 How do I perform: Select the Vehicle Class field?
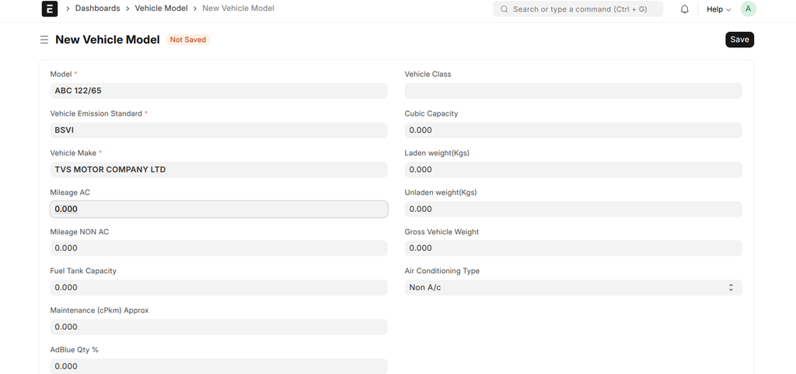573,91
